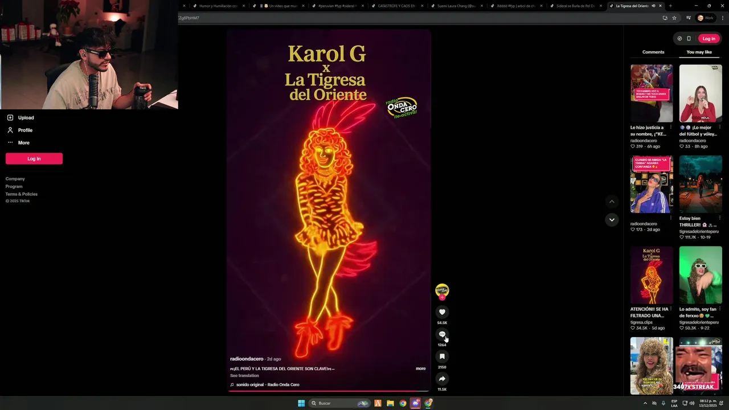Open the Company footer link
729x410 pixels.
point(15,179)
